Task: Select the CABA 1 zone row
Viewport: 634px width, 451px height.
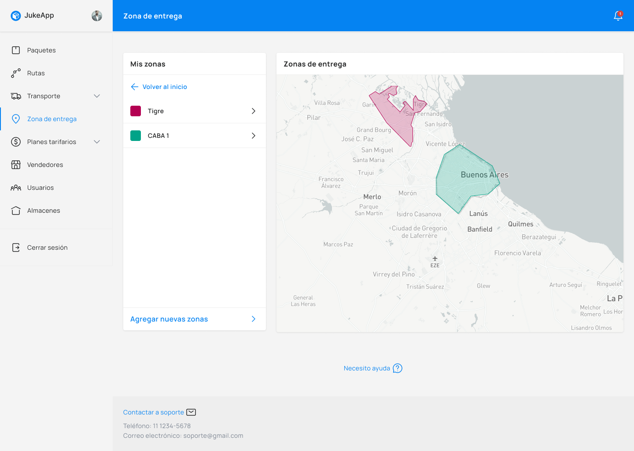Action: coord(195,136)
